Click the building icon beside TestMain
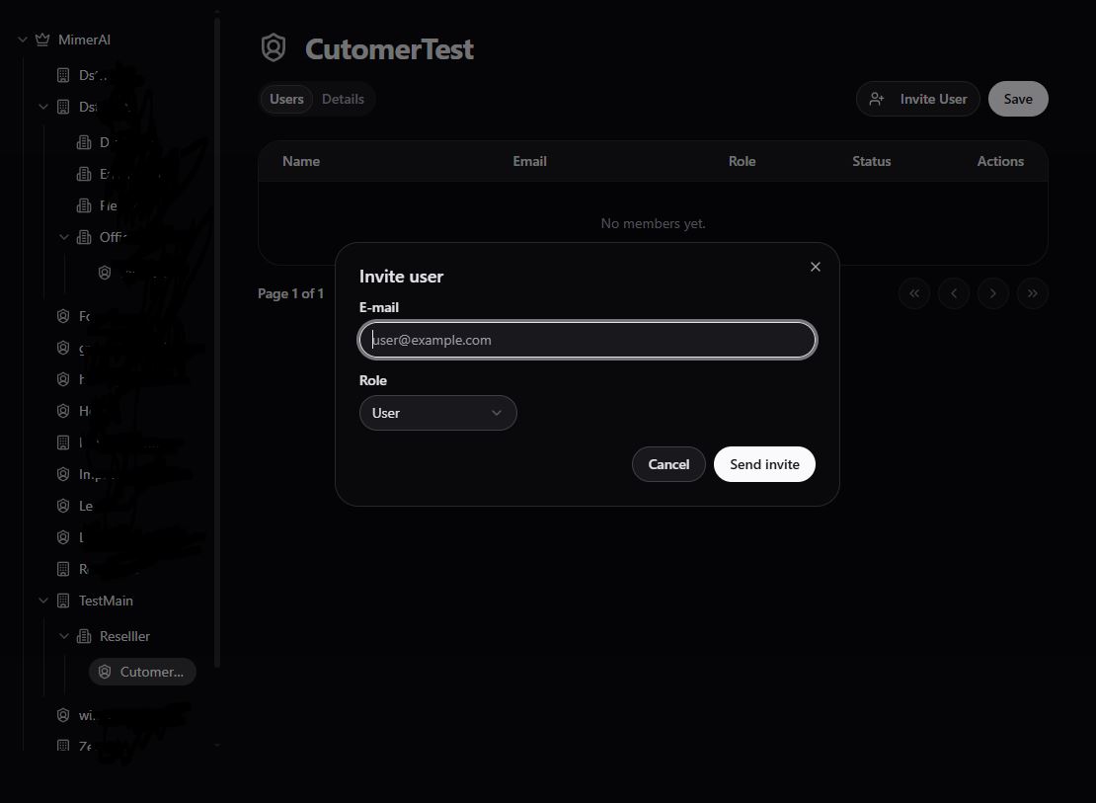1096x803 pixels. coord(62,601)
